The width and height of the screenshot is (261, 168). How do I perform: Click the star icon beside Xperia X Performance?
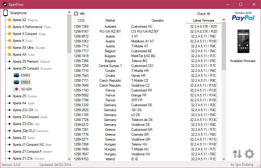(x=10, y=27)
